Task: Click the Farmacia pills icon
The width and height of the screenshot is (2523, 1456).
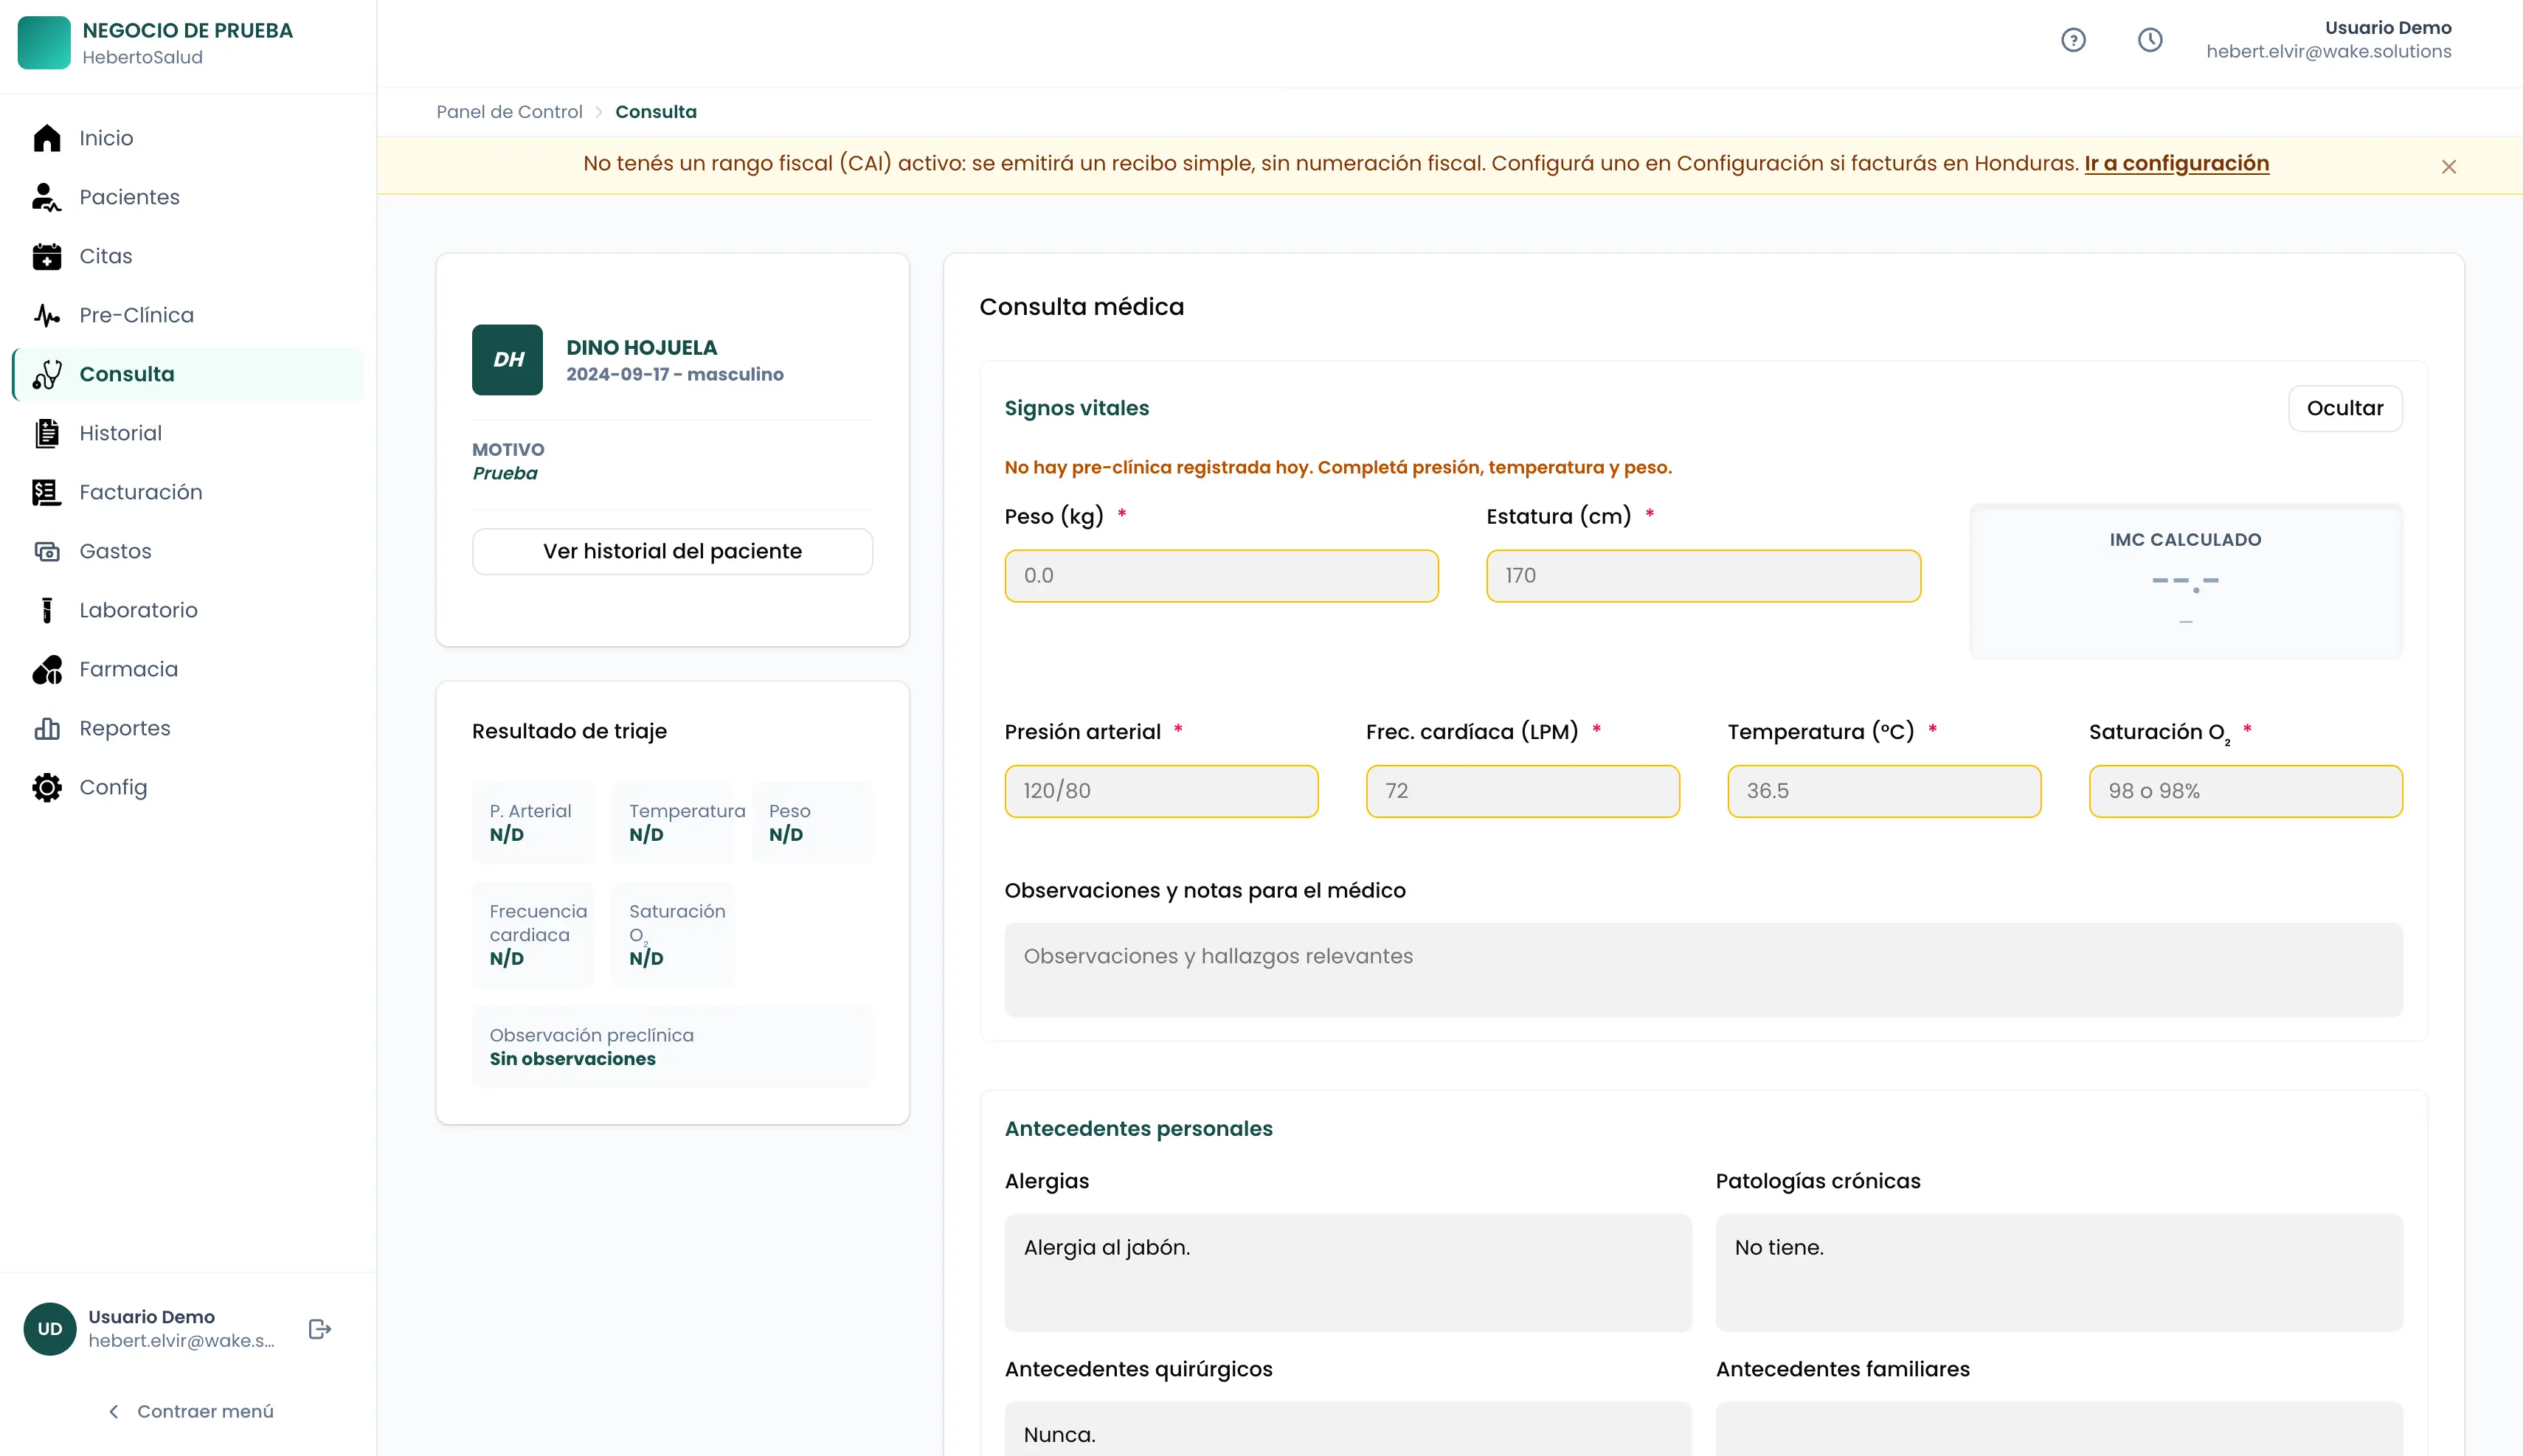Action: 47,669
